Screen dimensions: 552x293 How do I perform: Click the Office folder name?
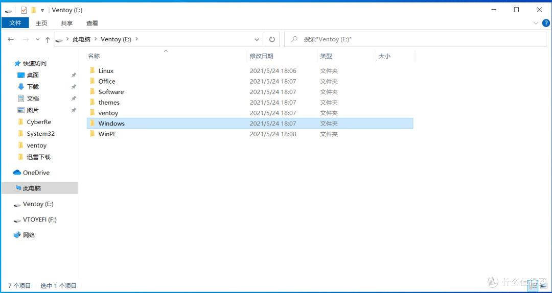click(107, 81)
